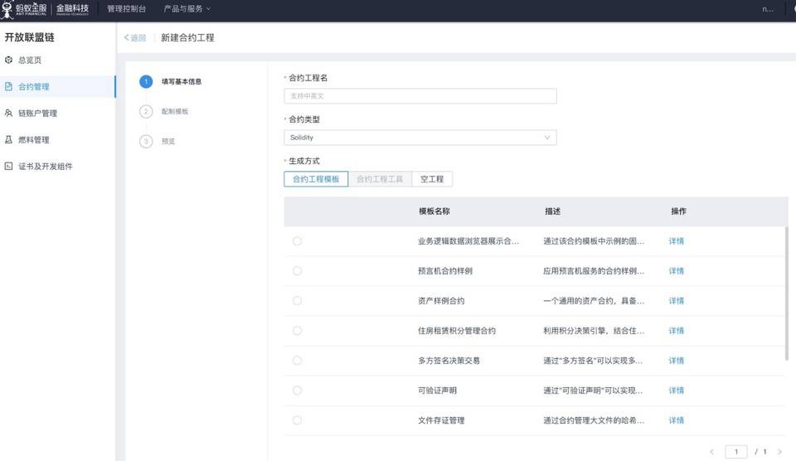Switch to 空工程 generation tab
The image size is (796, 461).
(432, 179)
